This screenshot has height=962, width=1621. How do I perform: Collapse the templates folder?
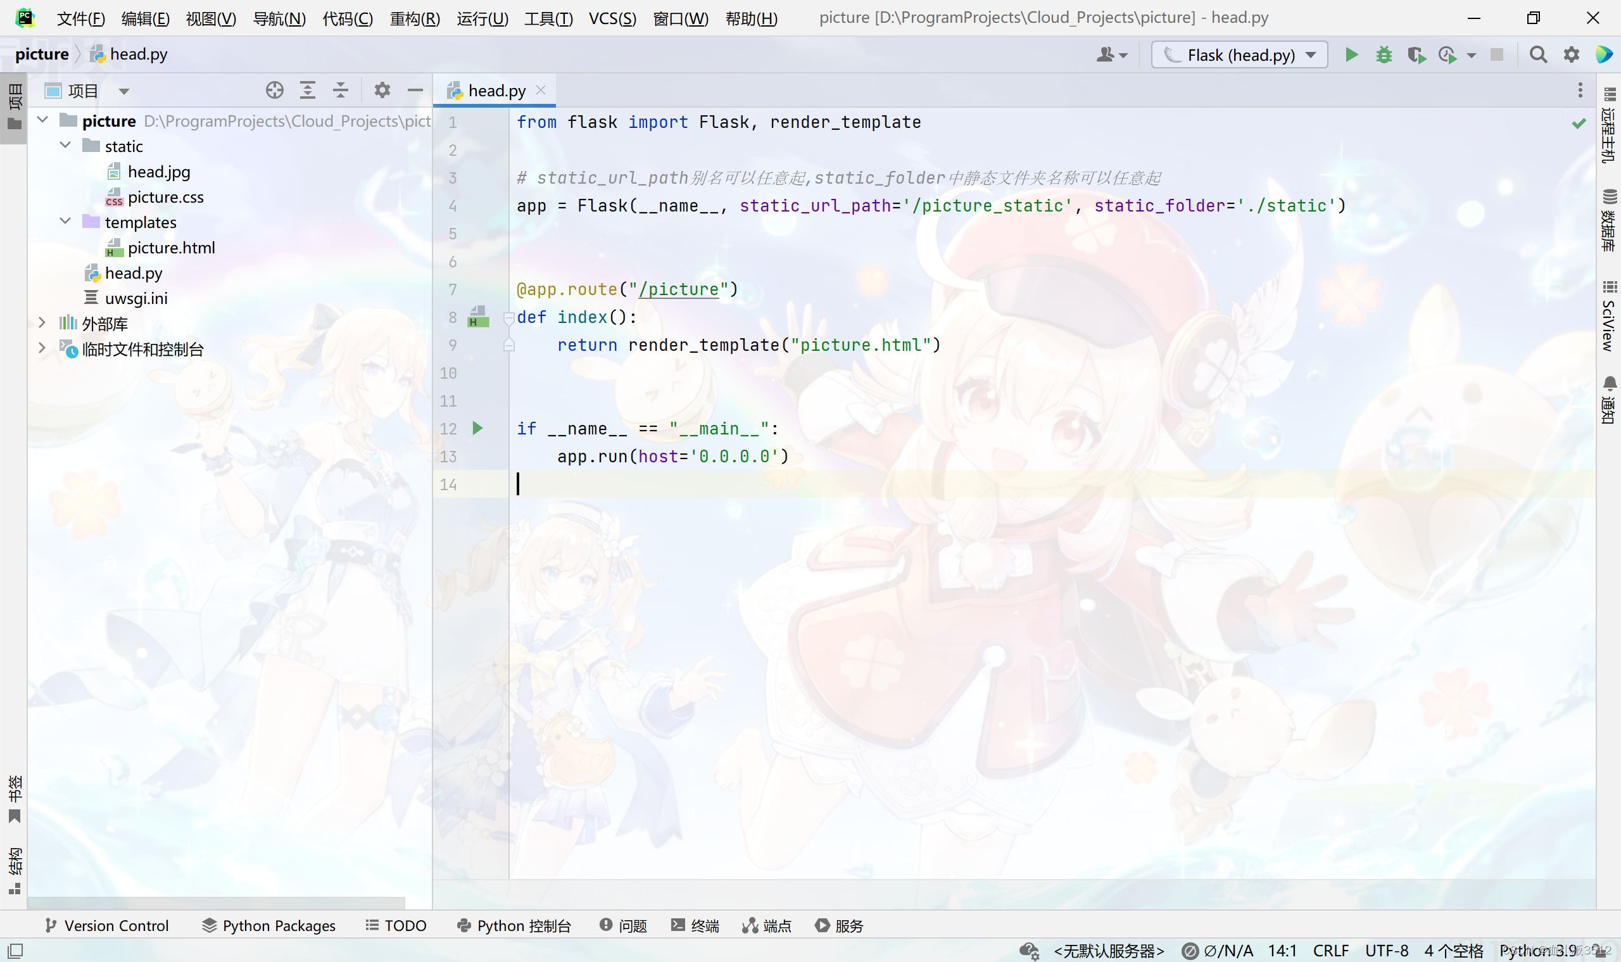click(x=65, y=222)
